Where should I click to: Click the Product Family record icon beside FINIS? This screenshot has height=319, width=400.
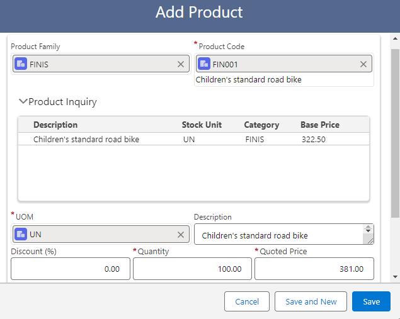[21, 64]
